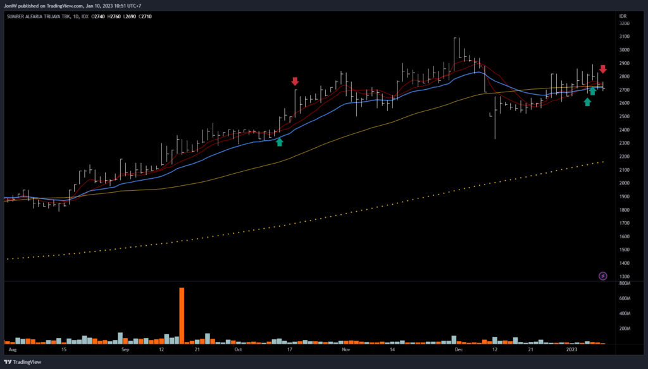Select the 2000 price level on the axis
The height and width of the screenshot is (369, 648).
tap(625, 183)
